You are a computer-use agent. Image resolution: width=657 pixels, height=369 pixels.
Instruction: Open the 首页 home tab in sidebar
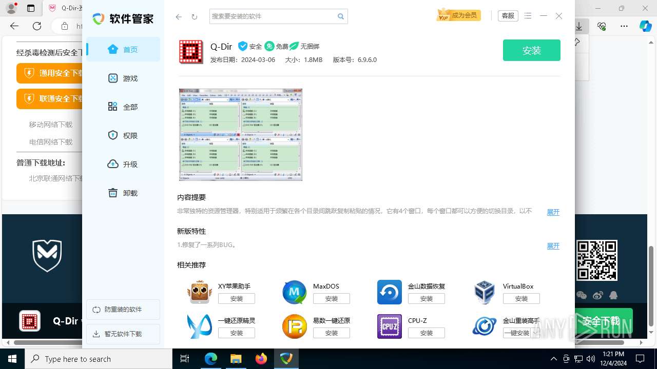[123, 50]
